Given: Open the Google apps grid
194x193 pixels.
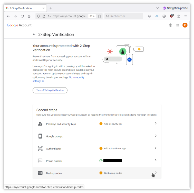Looking at the screenshot, I should (x=178, y=25).
